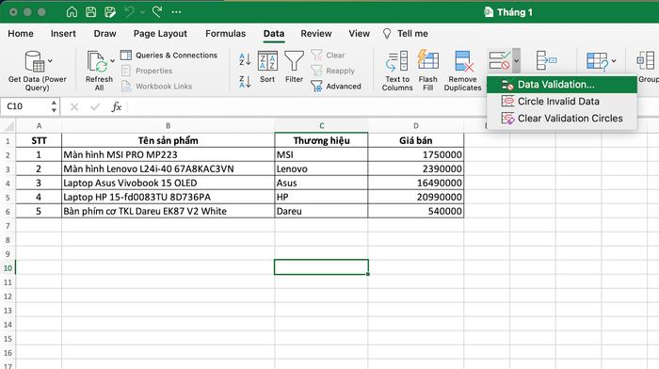The width and height of the screenshot is (659, 369).
Task: Open the Insert ribbon tab
Action: click(63, 34)
